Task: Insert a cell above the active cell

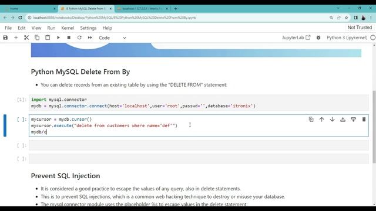Action: 343,120
